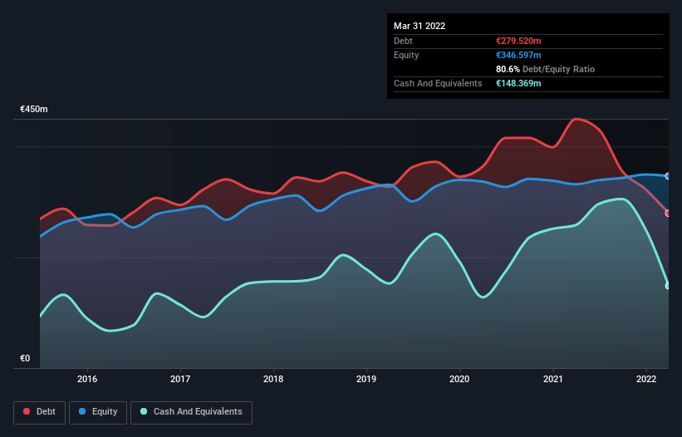Click the 2022 x-axis label
Screen dimensions: 682x437
point(646,379)
